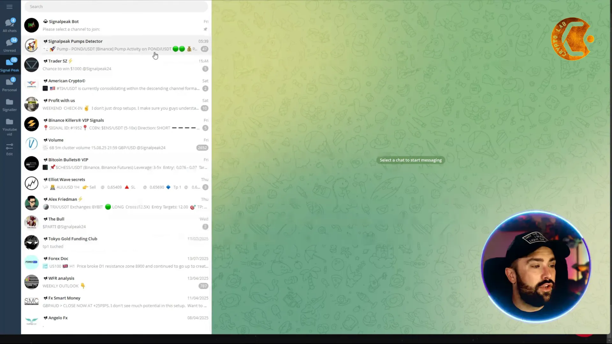Open Binance Killers VIP Signals avatar
The image size is (612, 344).
tap(32, 124)
